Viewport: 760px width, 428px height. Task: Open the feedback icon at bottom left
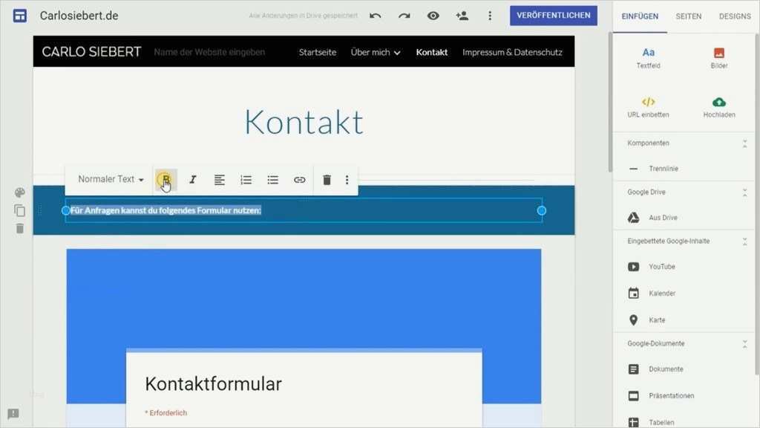click(x=13, y=414)
